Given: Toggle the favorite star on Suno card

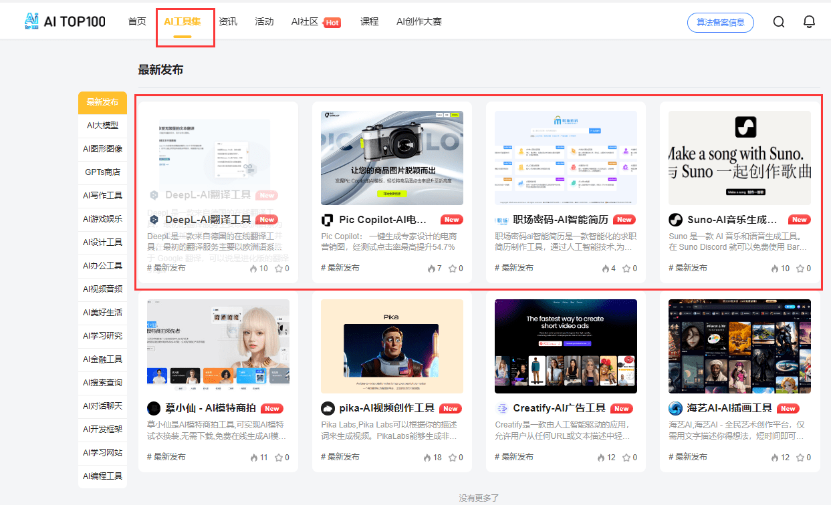Looking at the screenshot, I should click(800, 268).
